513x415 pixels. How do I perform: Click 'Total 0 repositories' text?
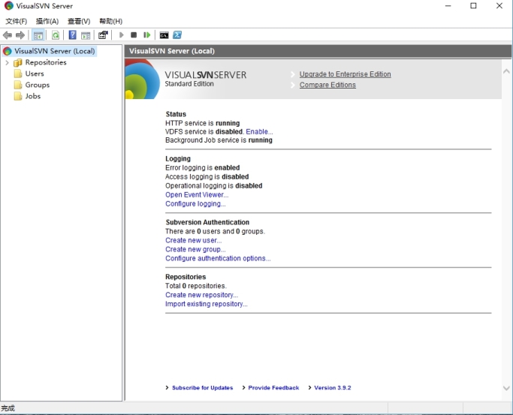(x=196, y=286)
